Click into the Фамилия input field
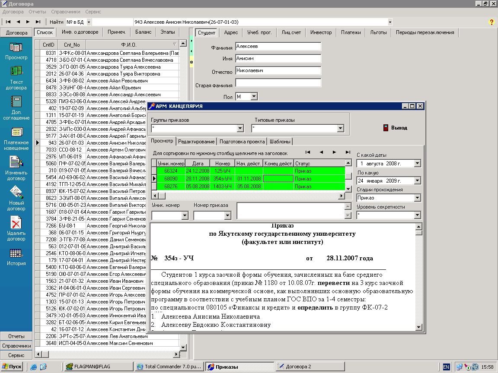Screen dimensions: 498x373 (x=278, y=46)
